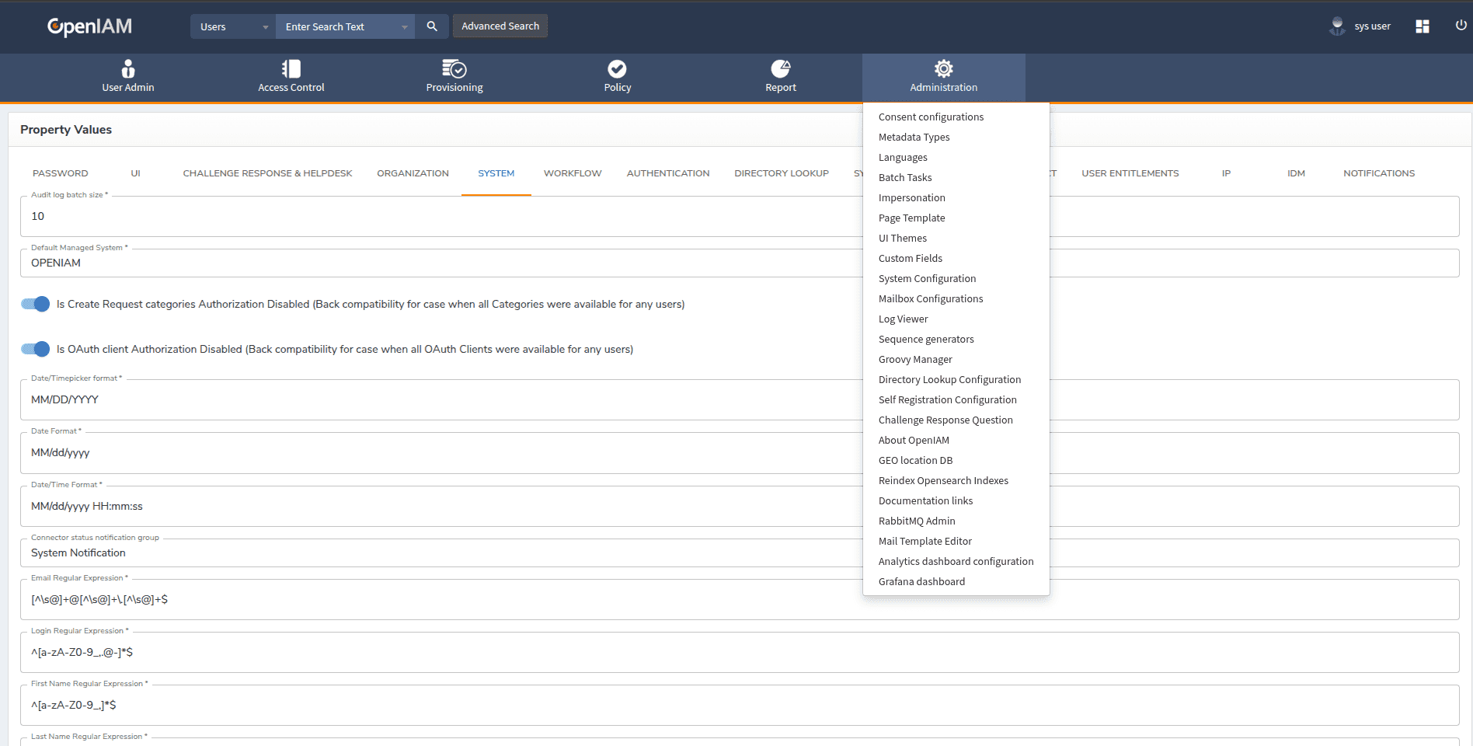This screenshot has height=746, width=1473.
Task: Select the ORGANIZATION tab
Action: click(413, 173)
